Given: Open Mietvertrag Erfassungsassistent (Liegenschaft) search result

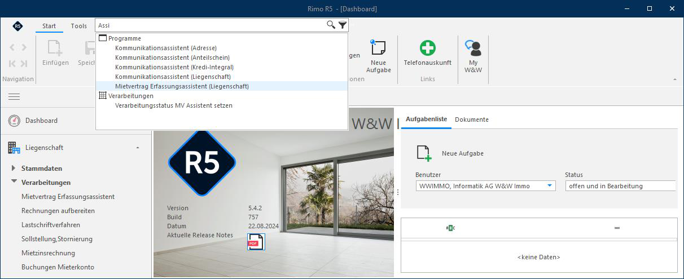Looking at the screenshot, I should 182,86.
